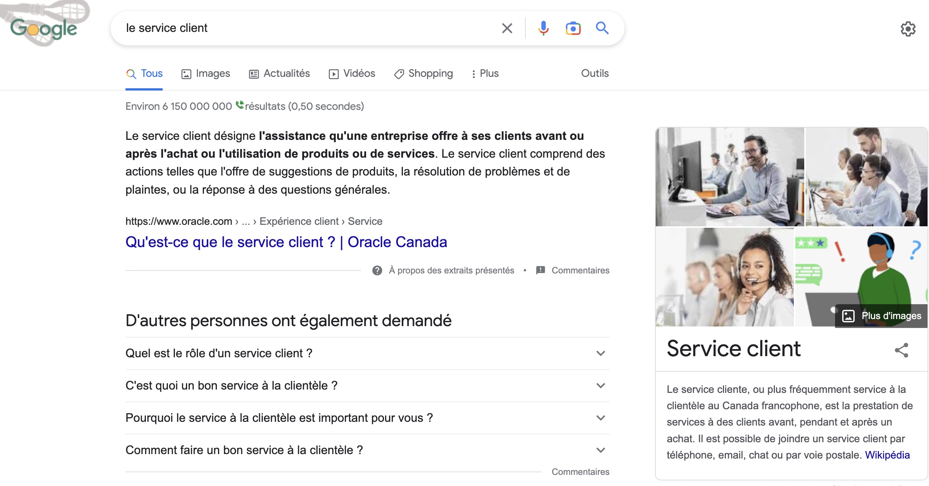Share the Service client knowledge panel
This screenshot has width=929, height=486.
[x=902, y=350]
